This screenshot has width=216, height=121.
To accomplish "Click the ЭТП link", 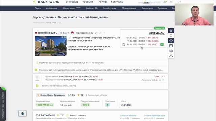I will click(x=163, y=76).
